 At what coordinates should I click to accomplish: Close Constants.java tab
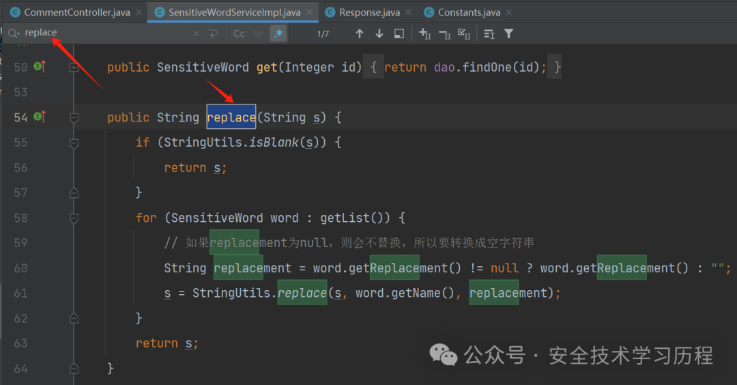(508, 12)
